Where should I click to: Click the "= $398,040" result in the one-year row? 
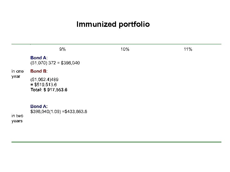click(68, 63)
